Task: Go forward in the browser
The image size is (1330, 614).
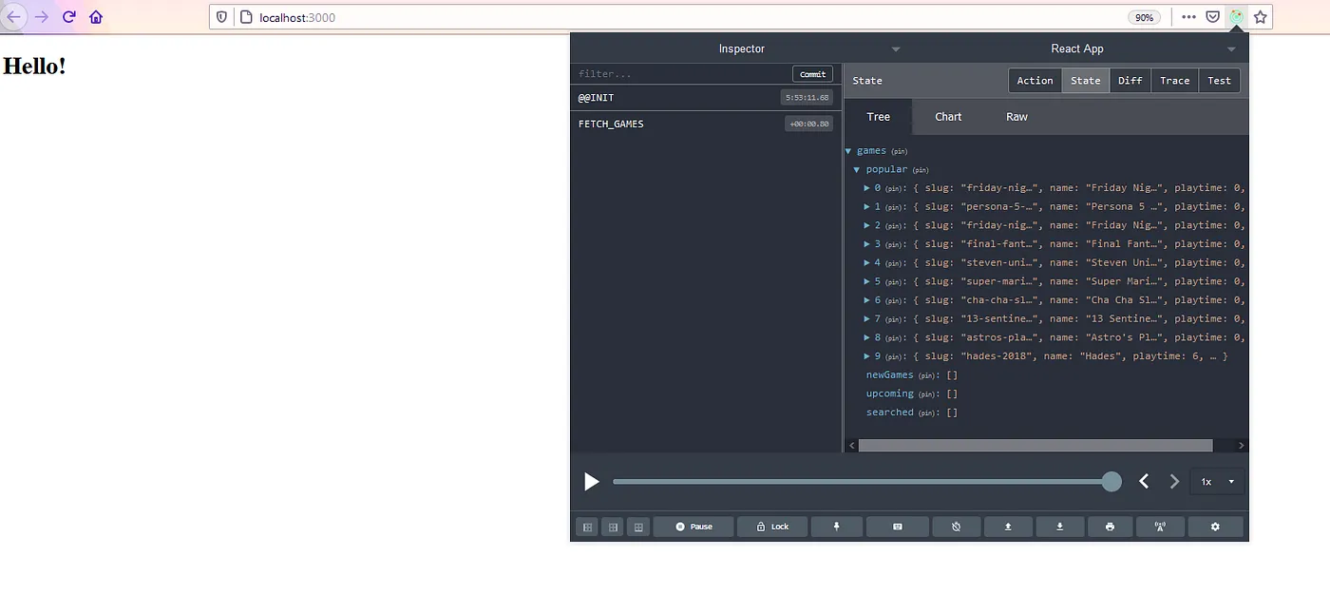Action: [41, 17]
